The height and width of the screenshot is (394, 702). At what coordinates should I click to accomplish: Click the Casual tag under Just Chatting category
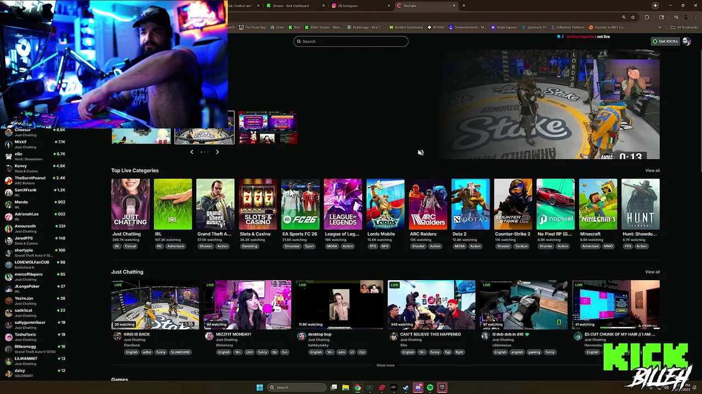[130, 246]
